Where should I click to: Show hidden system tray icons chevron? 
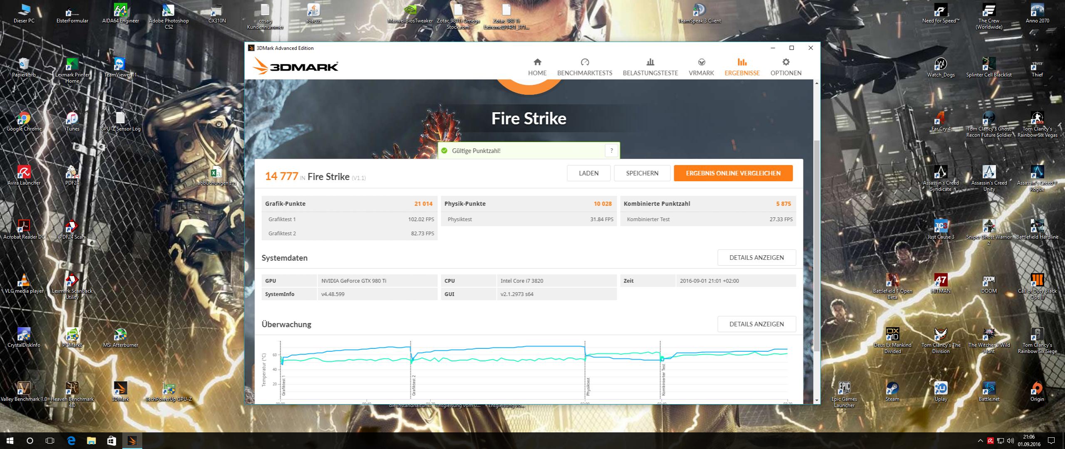pos(980,441)
